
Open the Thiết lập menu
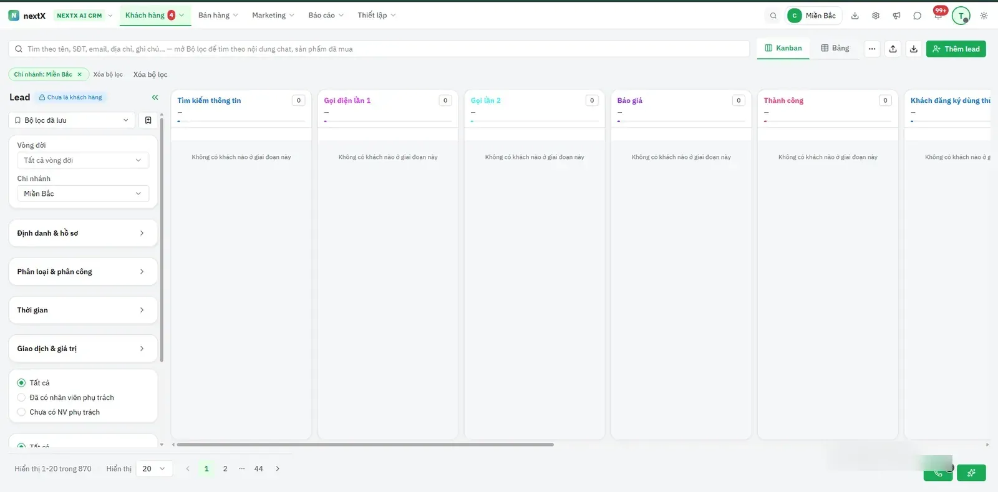click(377, 16)
